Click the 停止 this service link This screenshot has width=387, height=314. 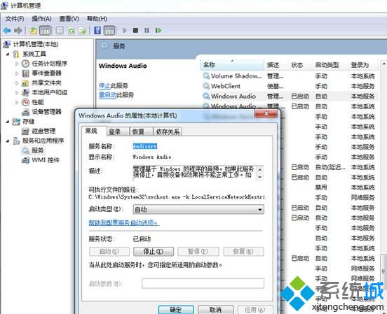[x=104, y=86]
